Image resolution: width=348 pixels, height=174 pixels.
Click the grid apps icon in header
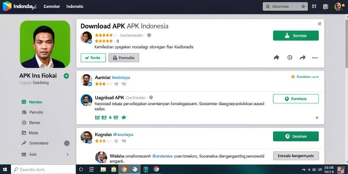point(326,6)
